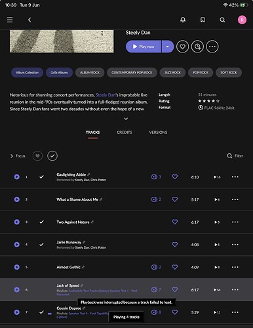Click the Play now button
The width and height of the screenshot is (253, 328).
[x=144, y=47]
